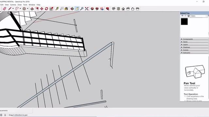Select the Text label tool

[x=62, y=9]
